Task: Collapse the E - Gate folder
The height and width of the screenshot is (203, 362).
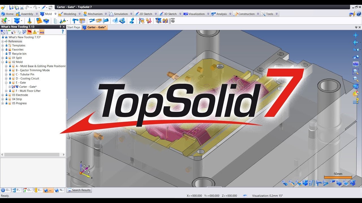Action: (6, 83)
